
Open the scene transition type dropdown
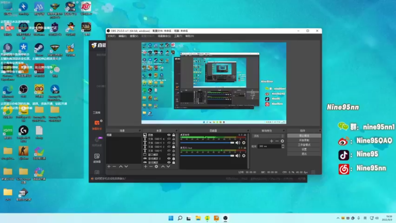click(x=268, y=136)
